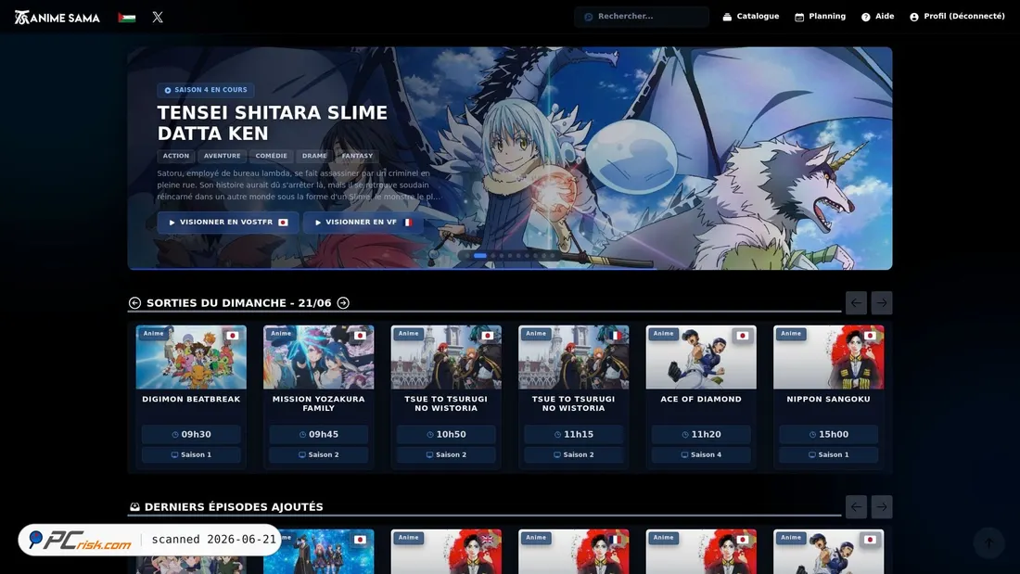The width and height of the screenshot is (1020, 574).
Task: Open Digimon Beatbreak thumbnail
Action: [191, 357]
